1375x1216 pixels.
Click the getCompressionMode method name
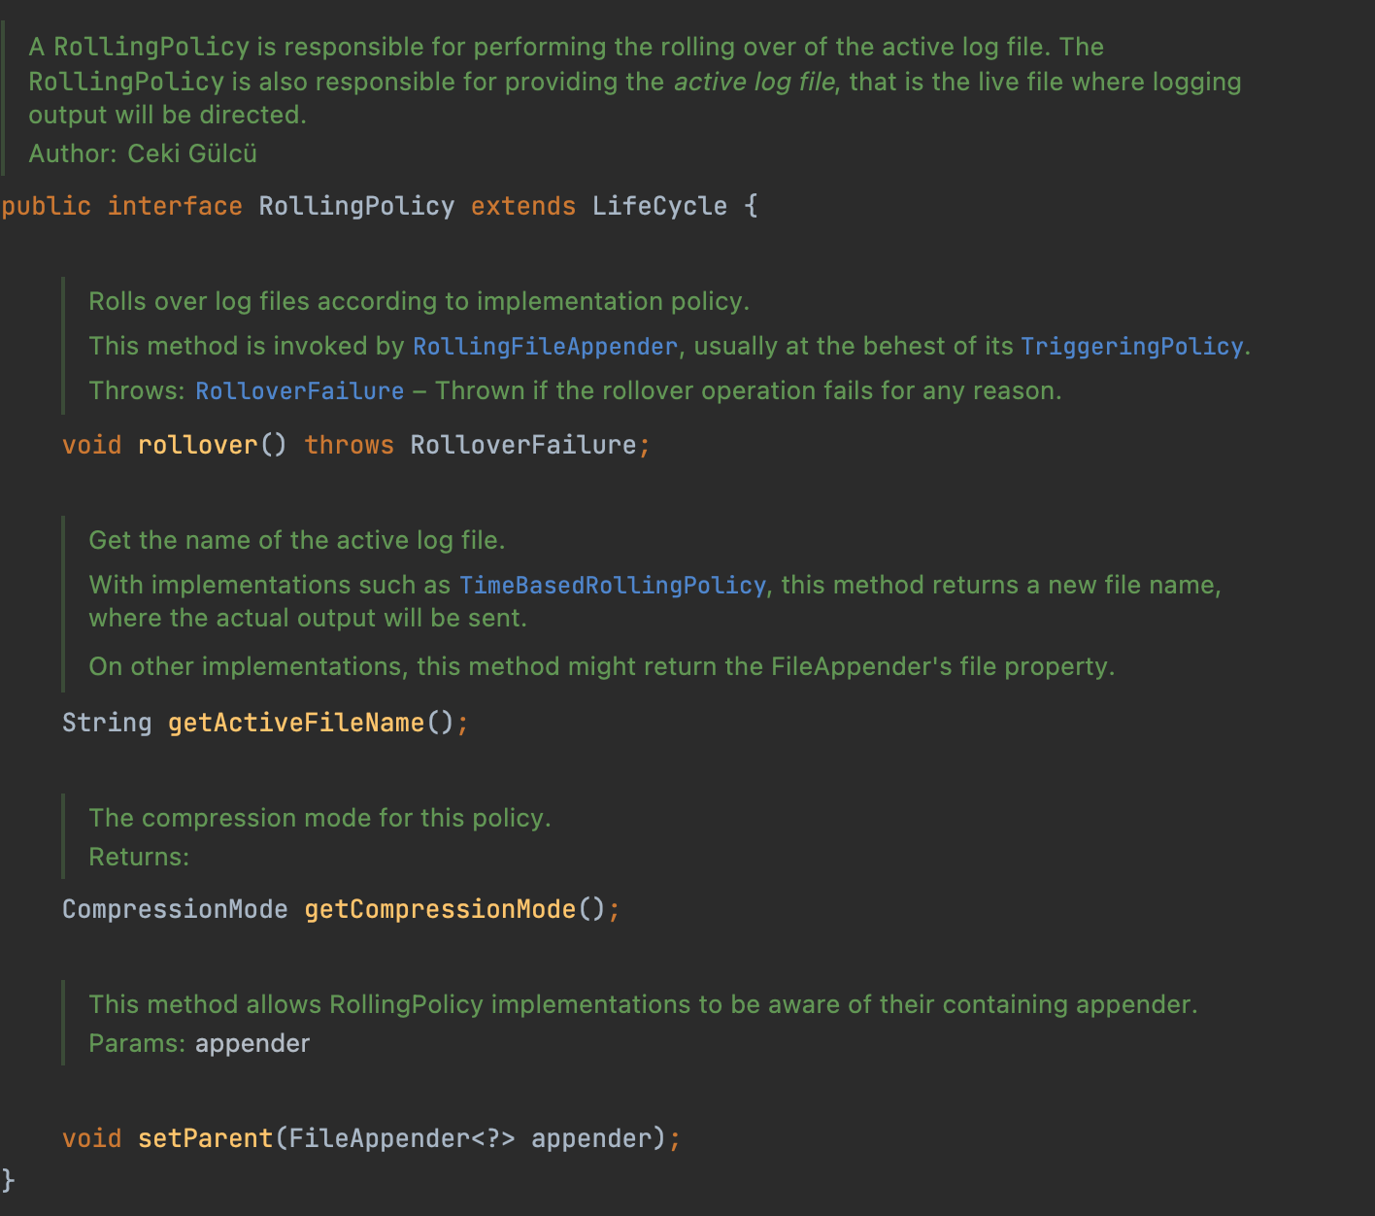441,909
